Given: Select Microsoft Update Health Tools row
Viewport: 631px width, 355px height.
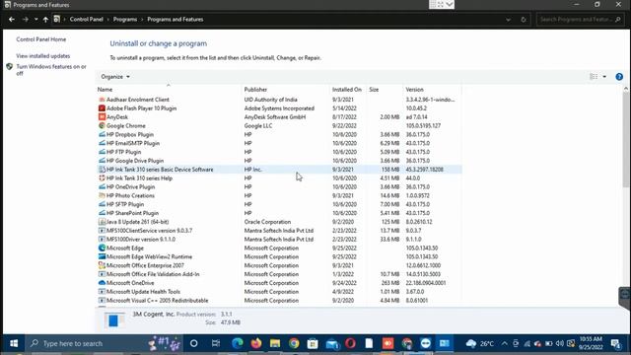Looking at the screenshot, I should (279, 292).
